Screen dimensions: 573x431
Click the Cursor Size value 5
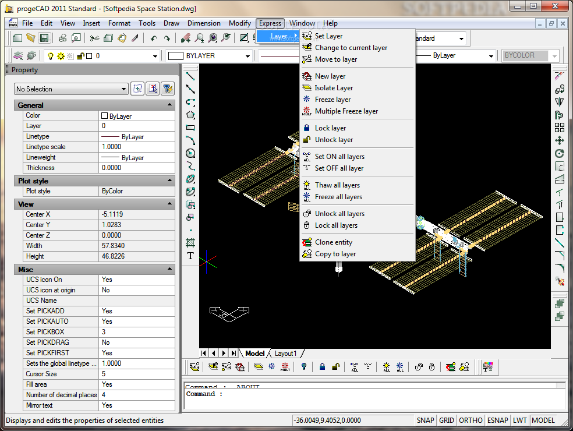coord(137,373)
